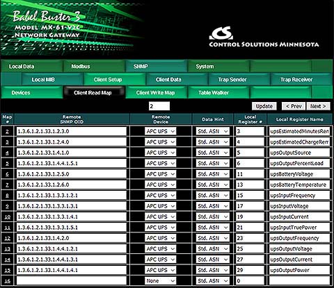
Task: Click the empty OID field in row 16
Action: (72, 281)
